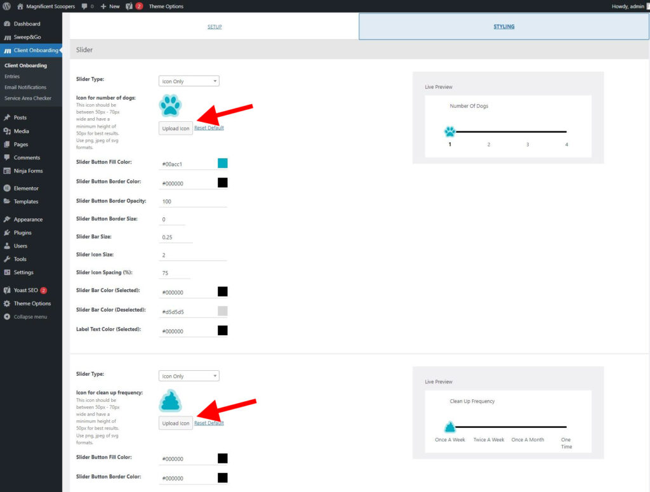Open Plugins from the sidebar
Image resolution: width=650 pixels, height=492 pixels.
click(x=22, y=233)
